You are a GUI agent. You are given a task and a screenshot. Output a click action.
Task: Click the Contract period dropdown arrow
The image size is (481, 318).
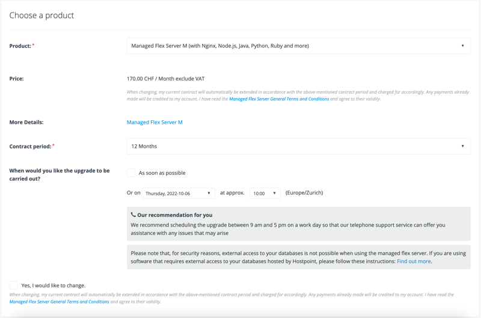pos(462,146)
